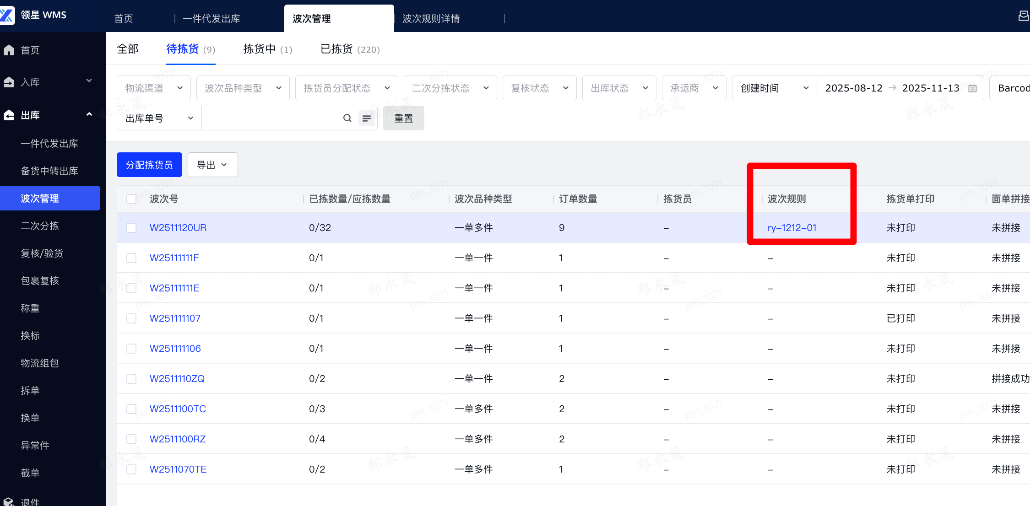Click the 首页 home icon in sidebar
The height and width of the screenshot is (506, 1030).
(x=9, y=50)
